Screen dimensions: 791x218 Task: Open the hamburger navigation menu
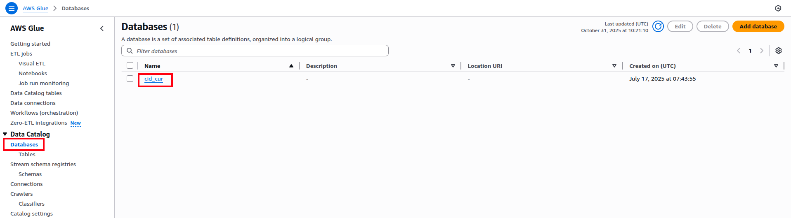pos(12,8)
